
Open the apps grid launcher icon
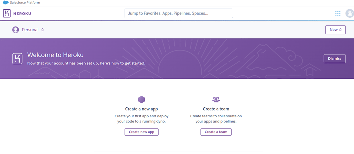[338, 13]
